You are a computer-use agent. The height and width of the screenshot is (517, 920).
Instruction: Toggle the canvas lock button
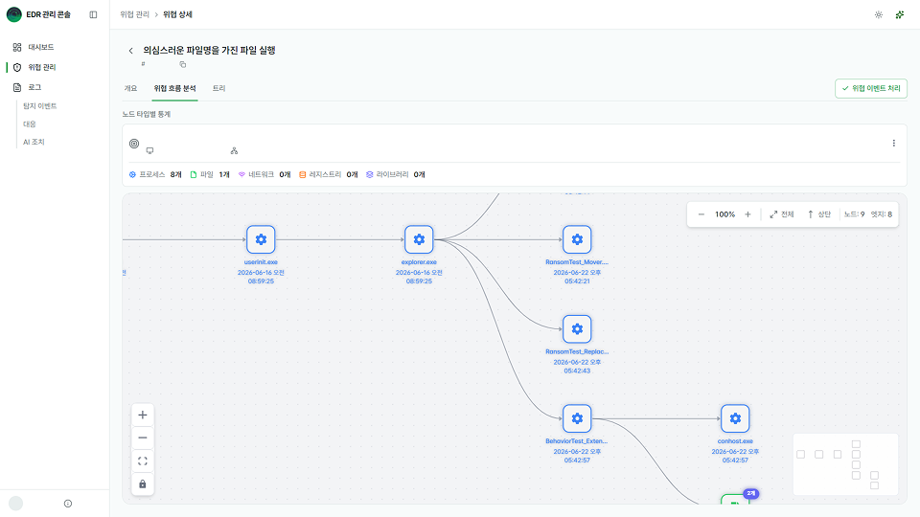click(x=143, y=484)
